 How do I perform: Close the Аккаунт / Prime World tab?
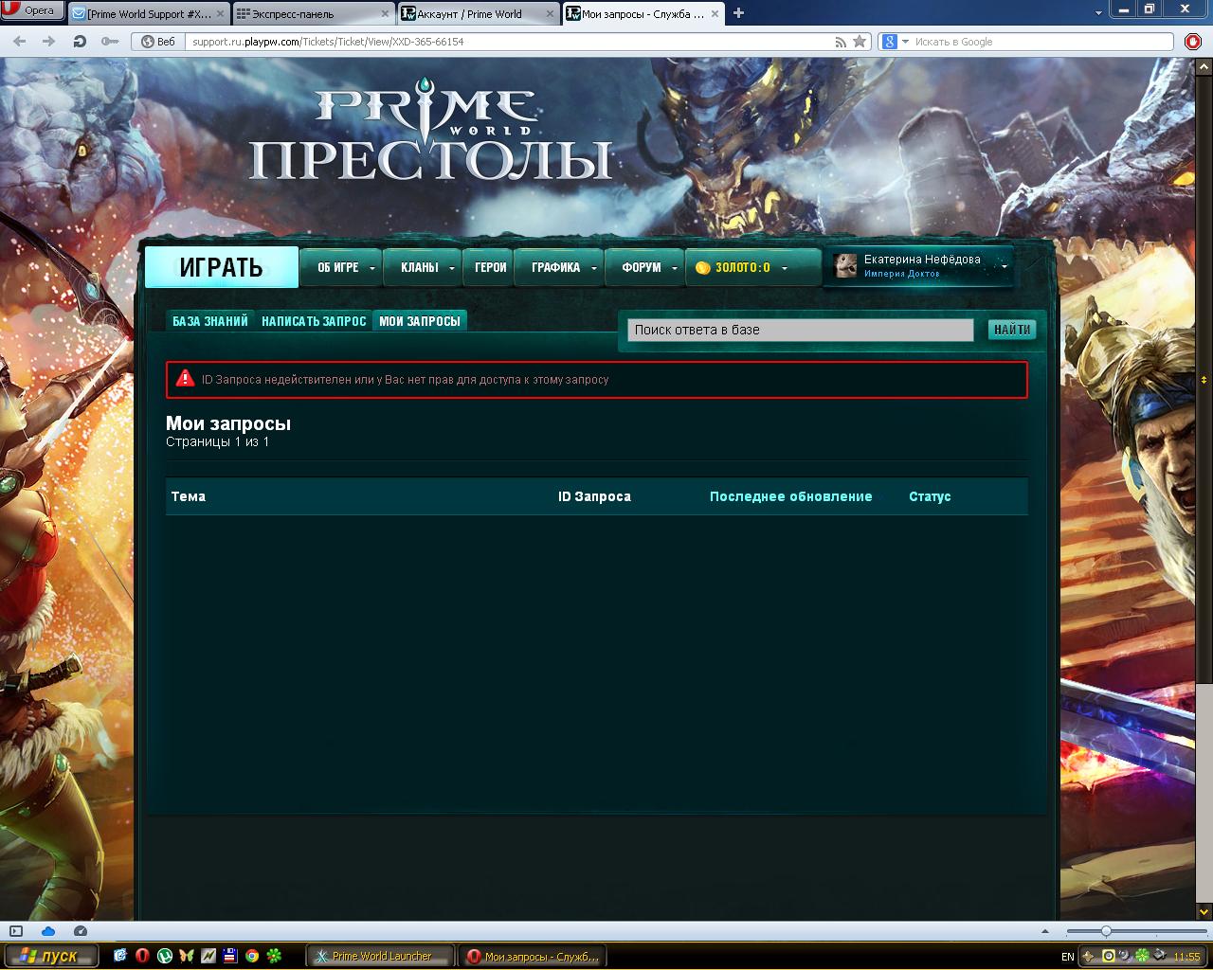pyautogui.click(x=549, y=14)
